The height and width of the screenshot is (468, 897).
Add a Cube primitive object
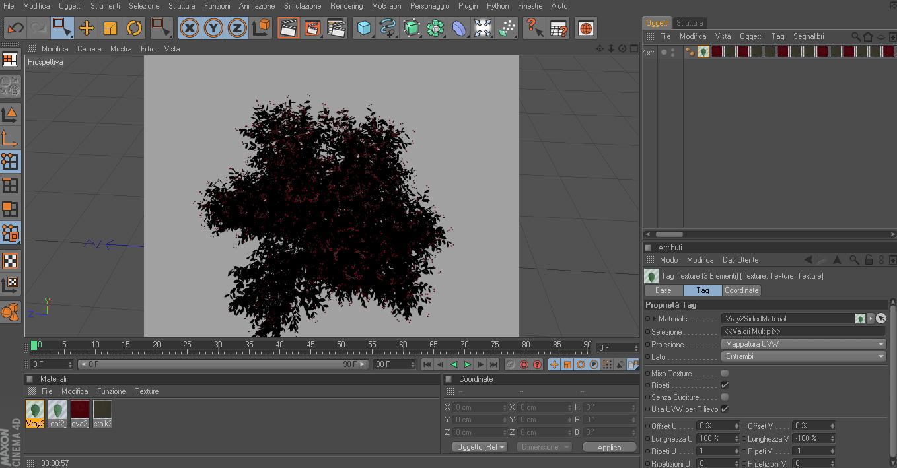(x=364, y=28)
